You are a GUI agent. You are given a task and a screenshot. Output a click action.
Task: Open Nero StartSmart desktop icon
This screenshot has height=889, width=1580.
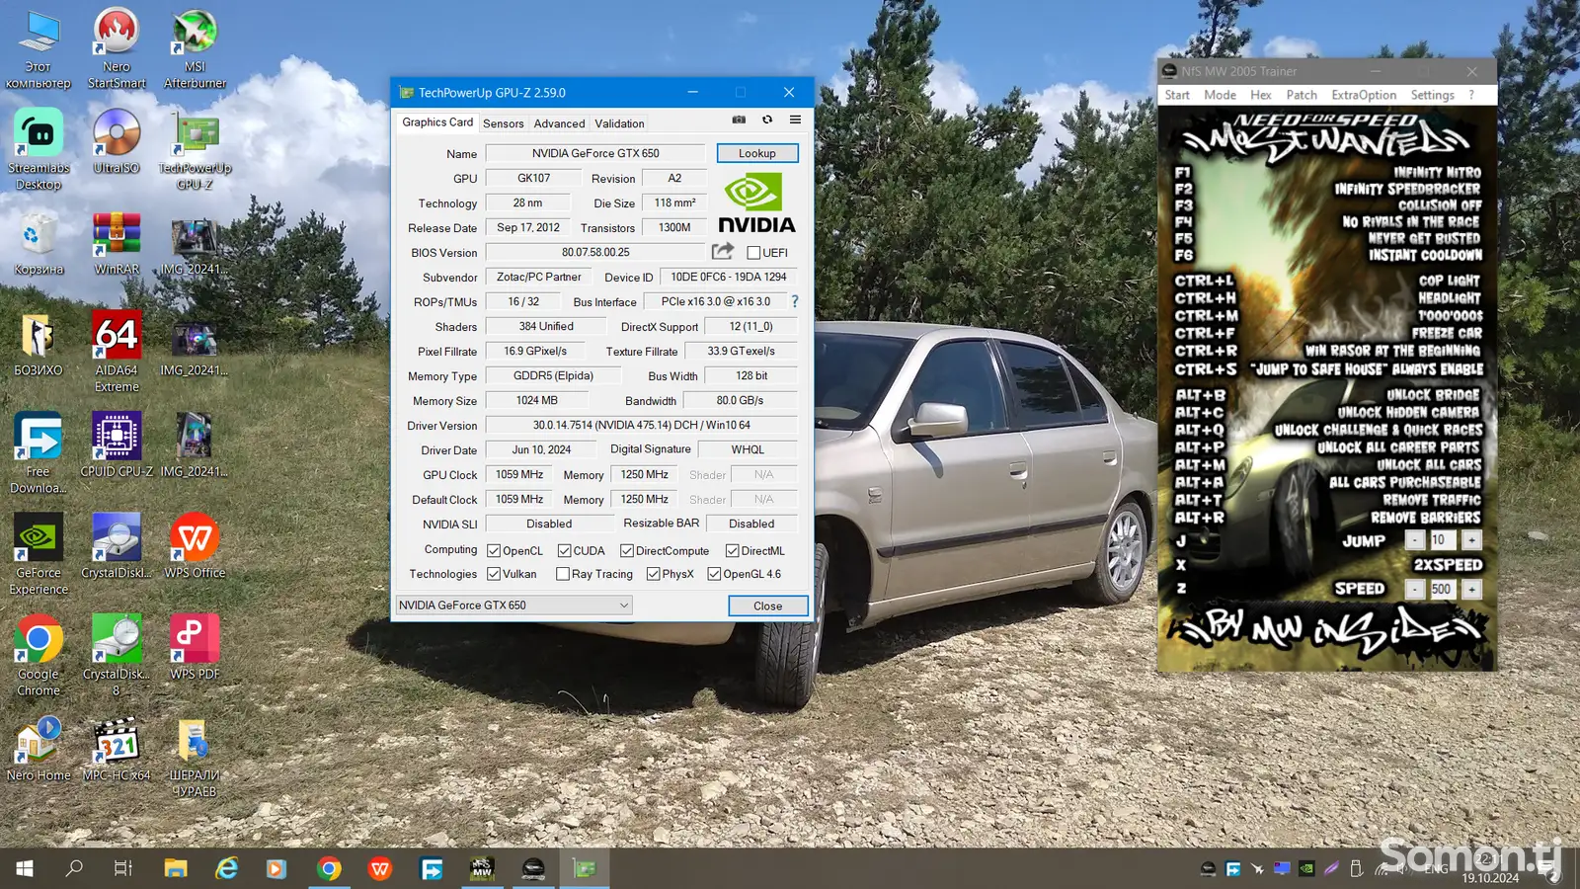pos(117,48)
